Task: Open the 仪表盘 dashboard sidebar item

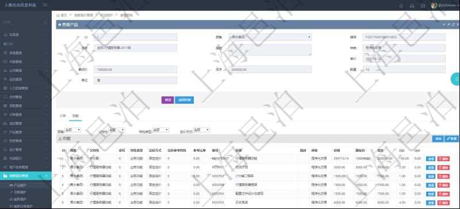Action: (x=26, y=35)
